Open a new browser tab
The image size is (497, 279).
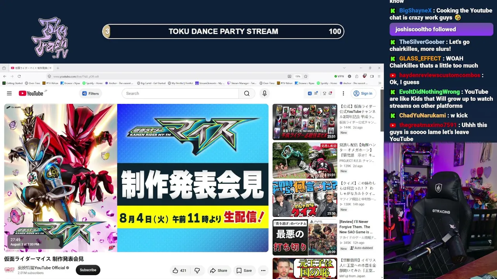pos(58,68)
